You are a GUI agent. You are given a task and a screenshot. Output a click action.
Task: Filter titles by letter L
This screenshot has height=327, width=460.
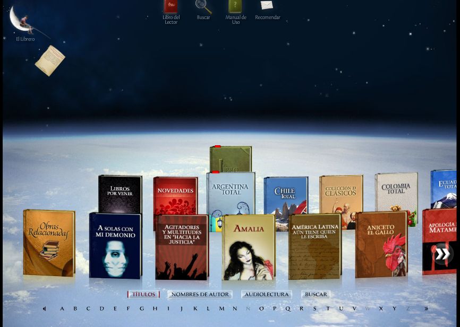208,308
